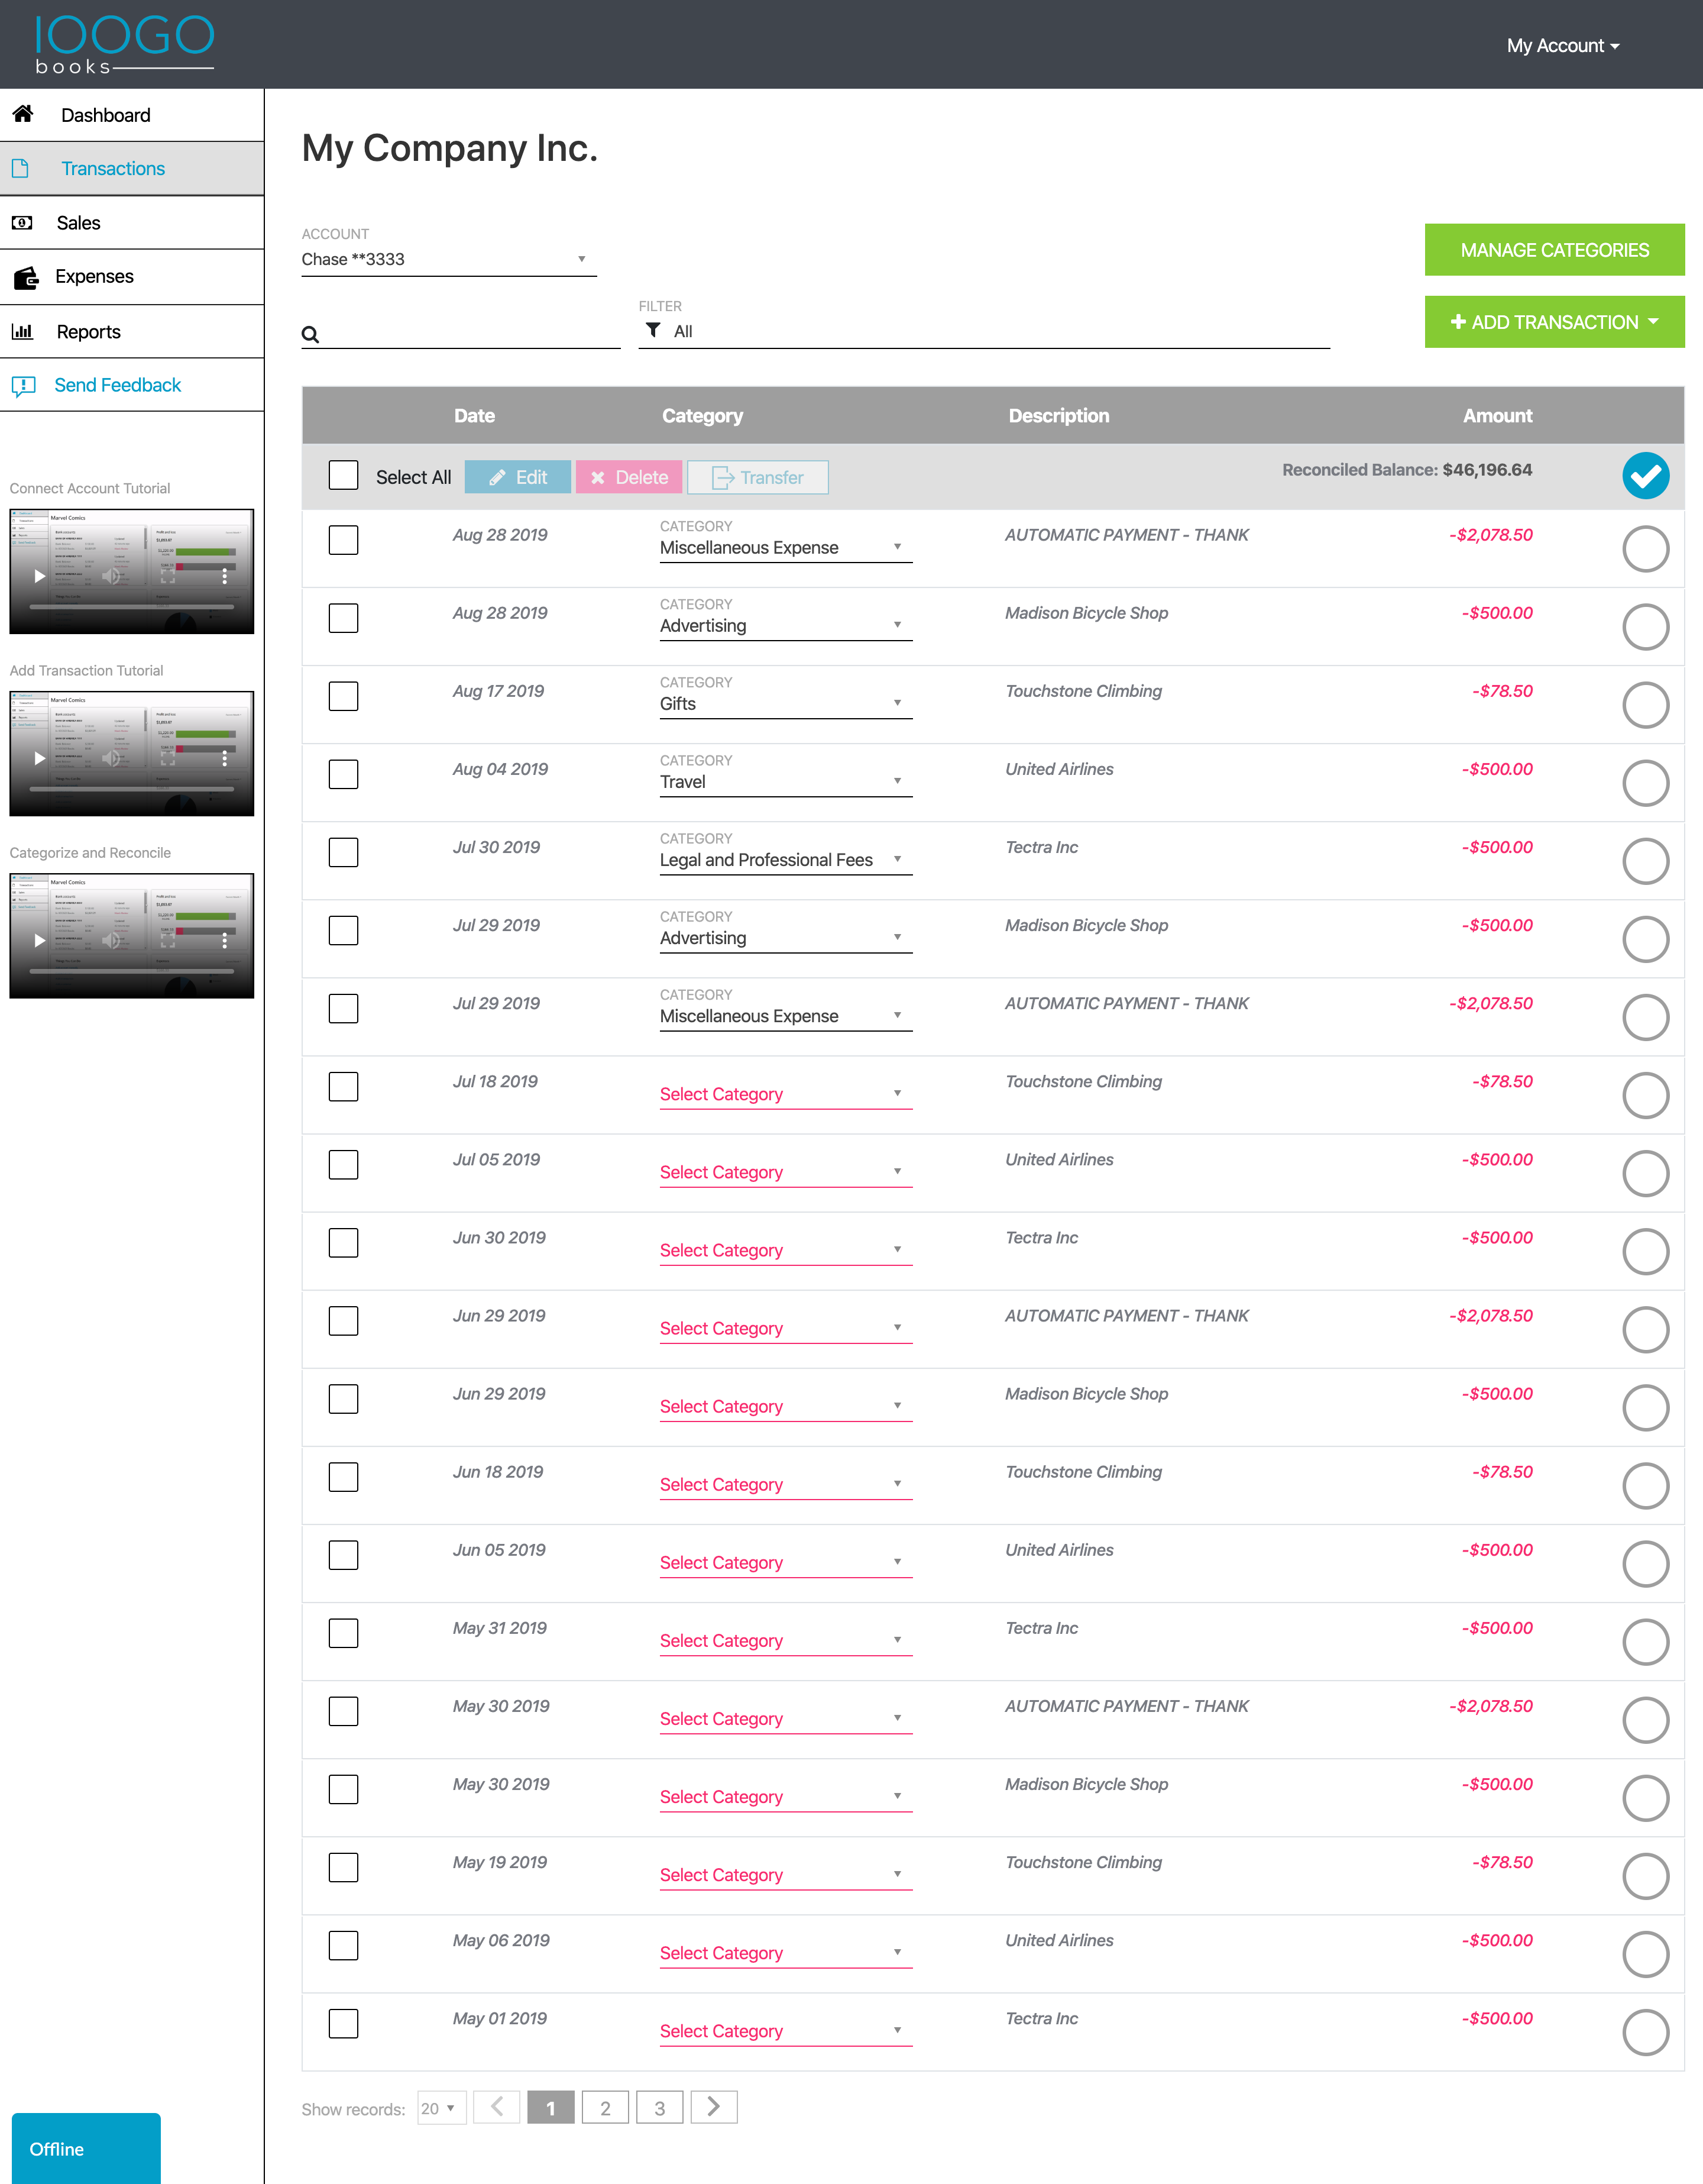Toggle fullscreen on Categorize and Reconcile video
1703x2184 pixels.
pyautogui.click(x=168, y=940)
